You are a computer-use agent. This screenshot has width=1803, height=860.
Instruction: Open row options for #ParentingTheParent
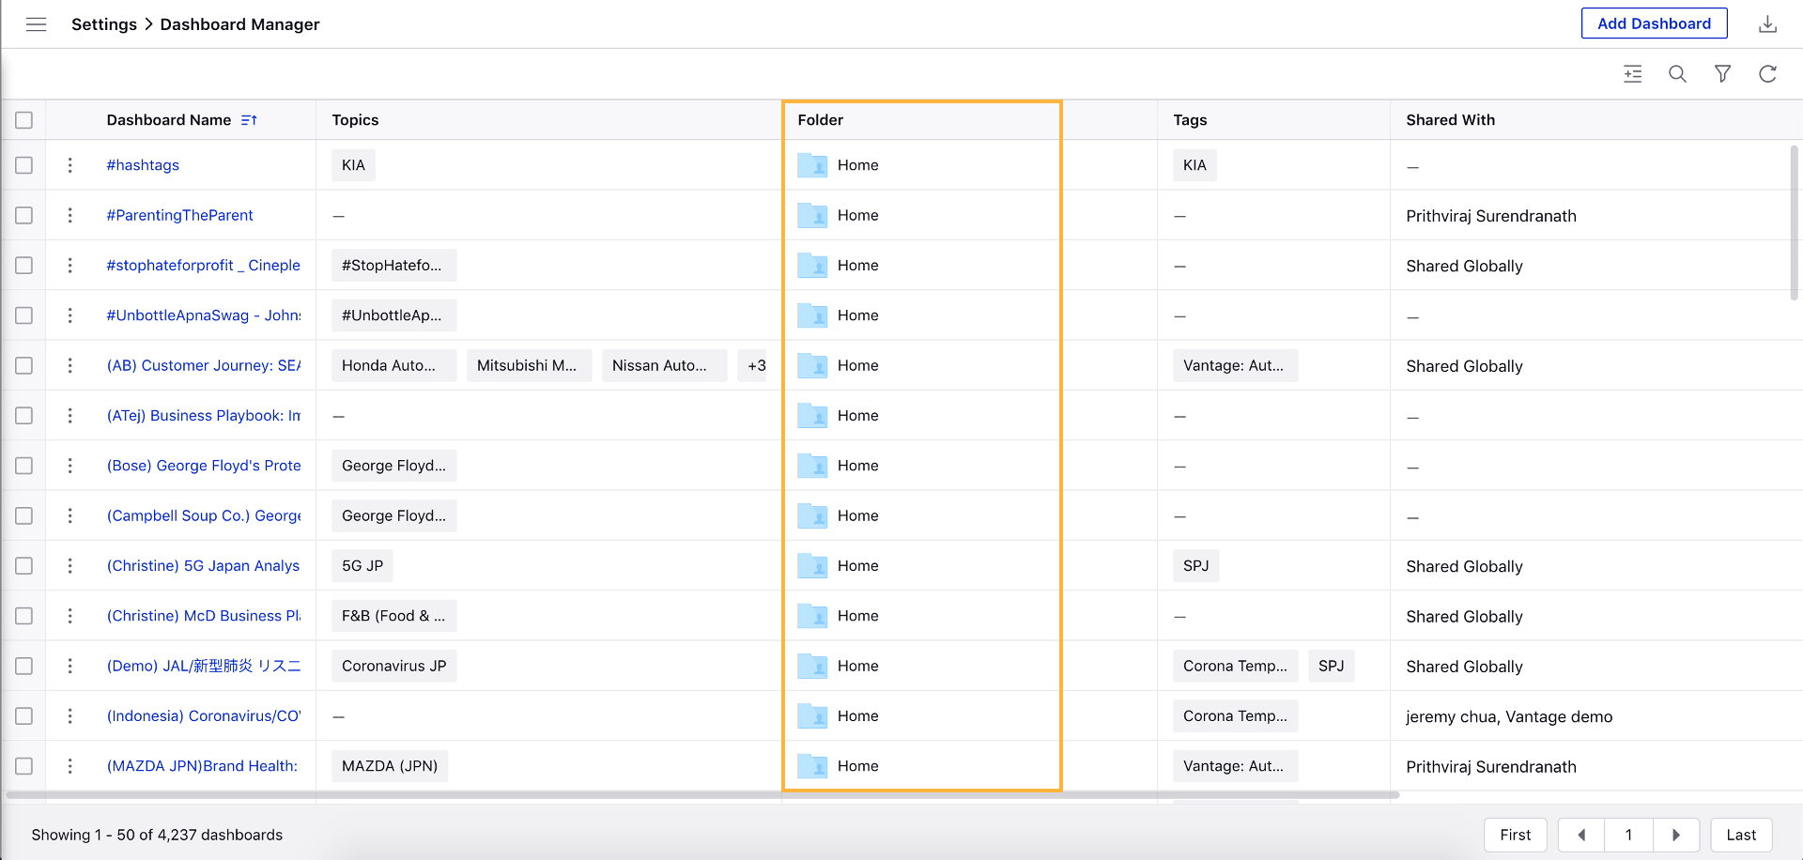[69, 215]
